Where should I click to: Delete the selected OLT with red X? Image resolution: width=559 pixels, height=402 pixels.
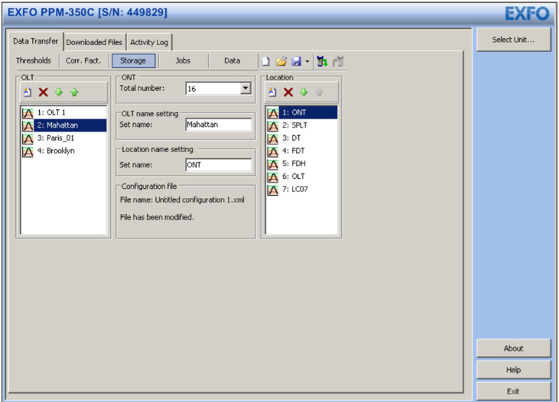pos(43,92)
